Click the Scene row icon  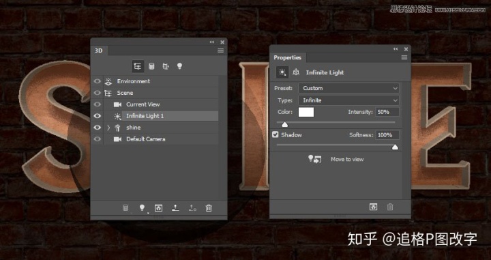point(108,93)
